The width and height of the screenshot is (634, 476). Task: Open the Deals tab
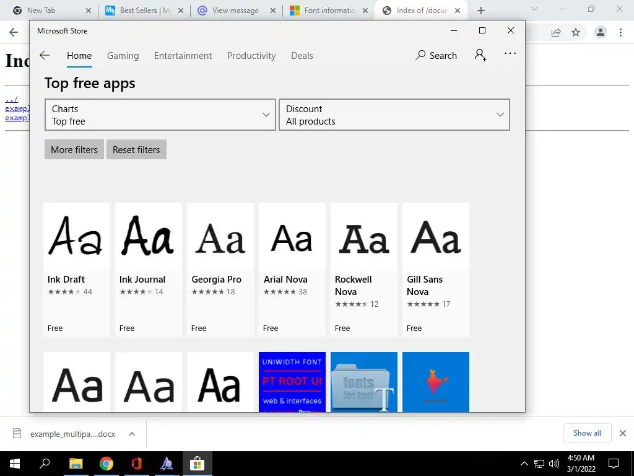click(x=302, y=55)
